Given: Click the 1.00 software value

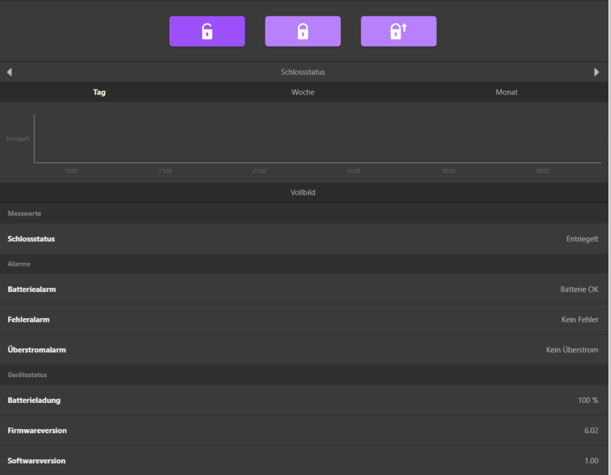Looking at the screenshot, I should [x=591, y=461].
